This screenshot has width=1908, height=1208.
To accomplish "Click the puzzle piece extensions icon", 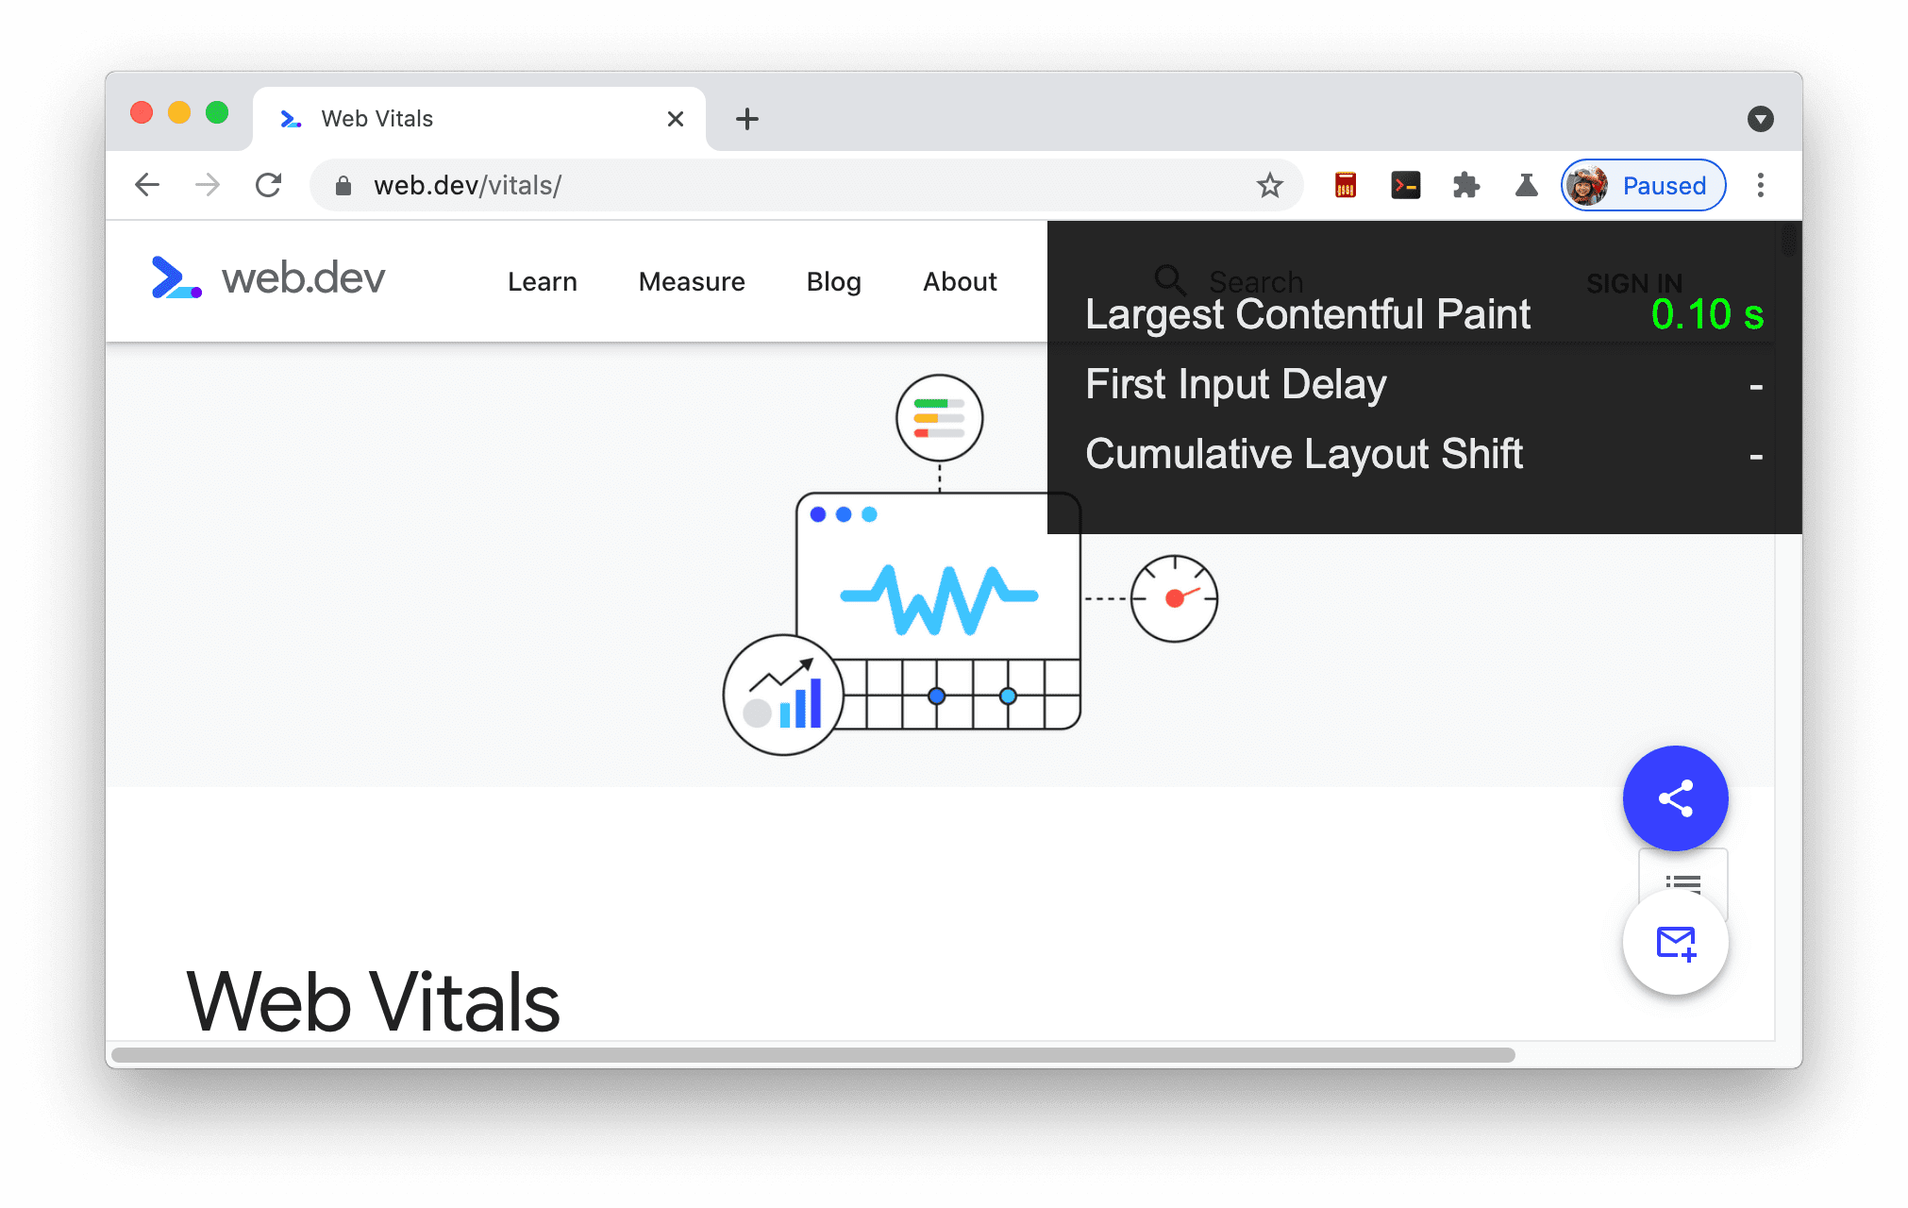I will tap(1468, 185).
